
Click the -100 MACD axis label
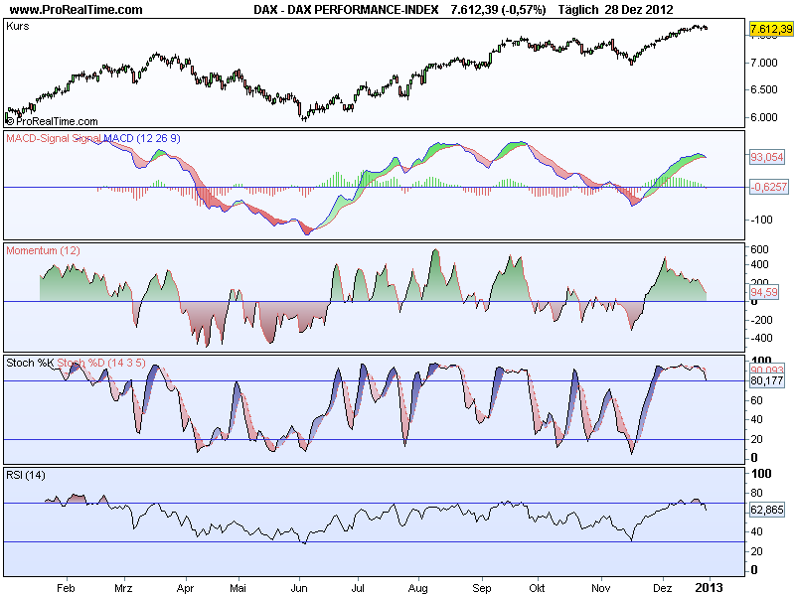[761, 220]
